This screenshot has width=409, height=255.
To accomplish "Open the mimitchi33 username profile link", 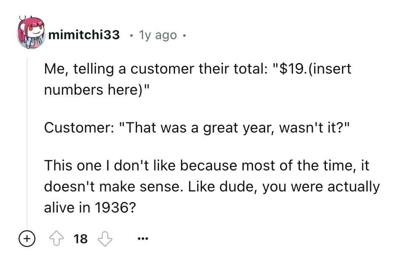I will tap(84, 35).
